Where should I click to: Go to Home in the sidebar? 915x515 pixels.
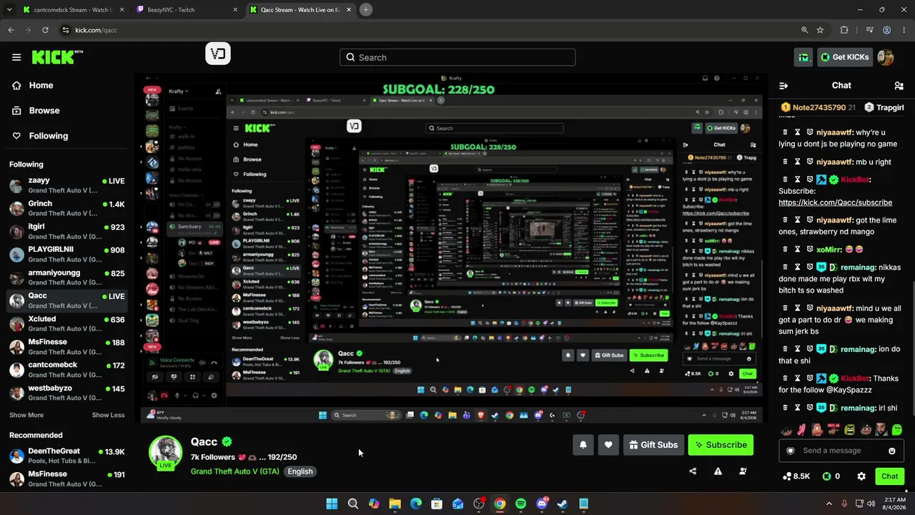click(x=41, y=85)
